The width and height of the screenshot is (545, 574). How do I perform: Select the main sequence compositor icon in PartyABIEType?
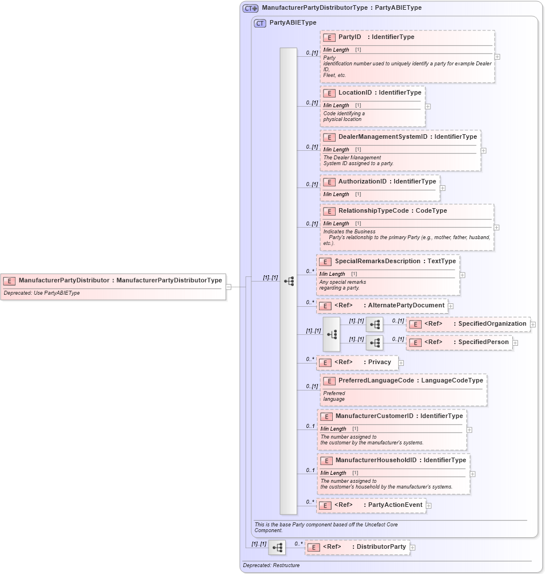pos(290,281)
